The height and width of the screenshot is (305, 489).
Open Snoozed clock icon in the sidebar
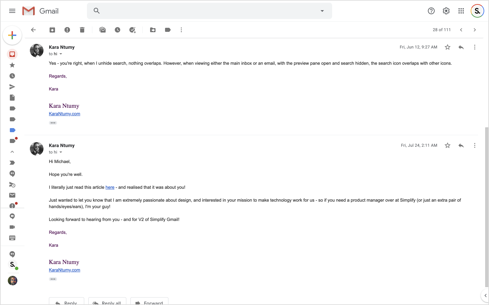click(x=12, y=76)
